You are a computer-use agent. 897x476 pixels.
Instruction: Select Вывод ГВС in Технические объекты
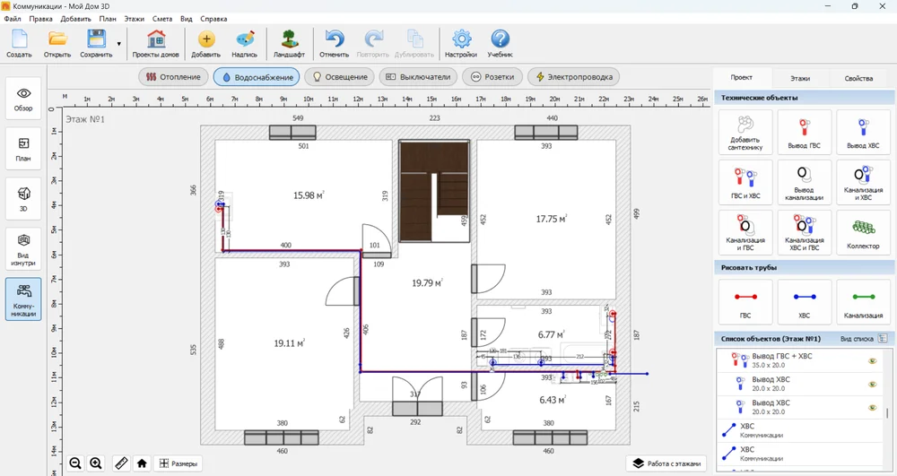[805, 133]
